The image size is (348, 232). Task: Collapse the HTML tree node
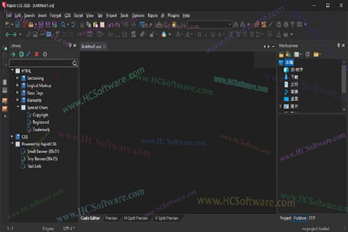pyautogui.click(x=13, y=71)
